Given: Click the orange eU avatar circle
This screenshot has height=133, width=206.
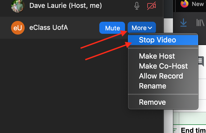Looking at the screenshot, I should click(18, 28).
